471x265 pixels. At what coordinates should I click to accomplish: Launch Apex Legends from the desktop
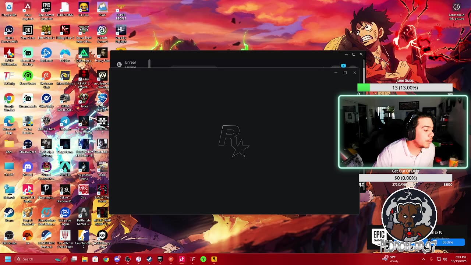[28, 11]
